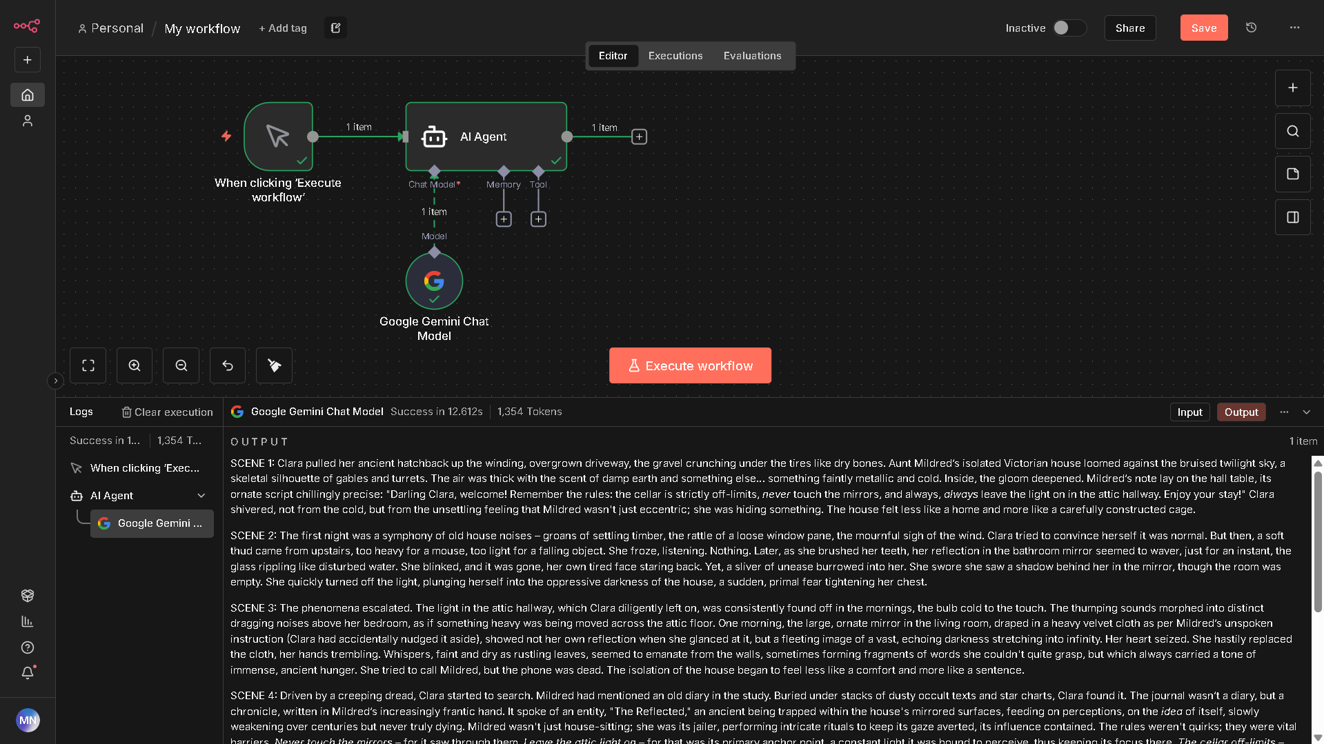Click the OUTPUT heading label
The width and height of the screenshot is (1324, 744).
click(x=259, y=441)
